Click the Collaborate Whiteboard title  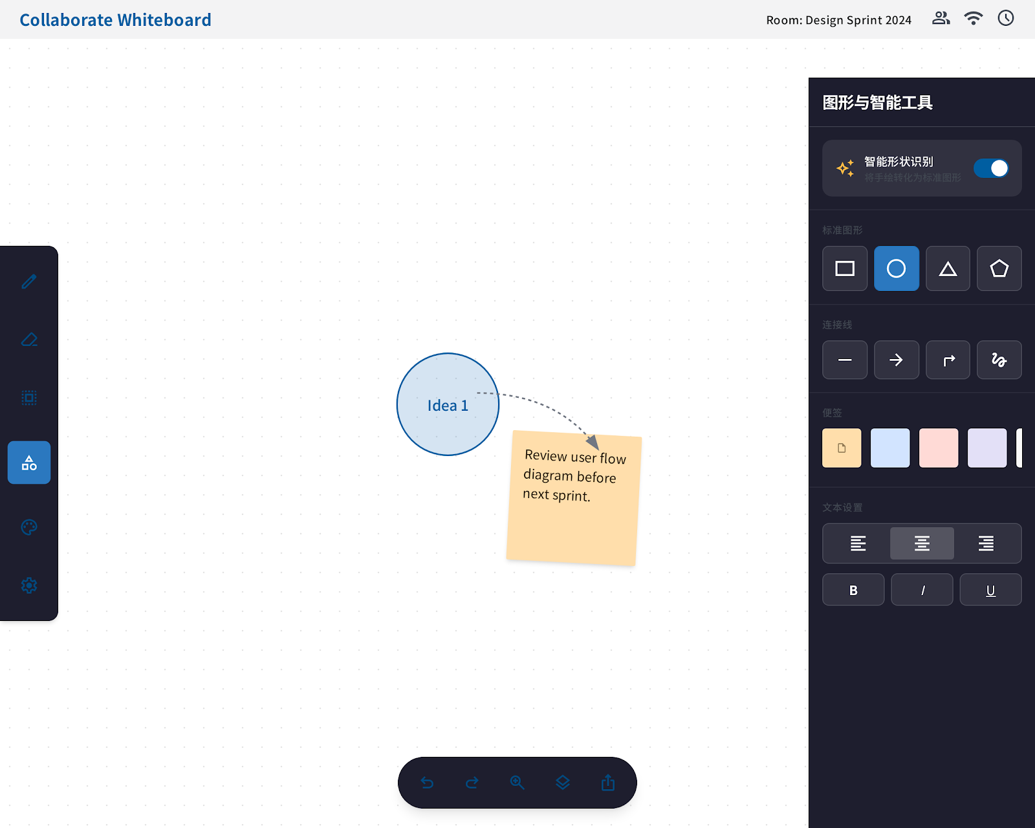pos(115,20)
